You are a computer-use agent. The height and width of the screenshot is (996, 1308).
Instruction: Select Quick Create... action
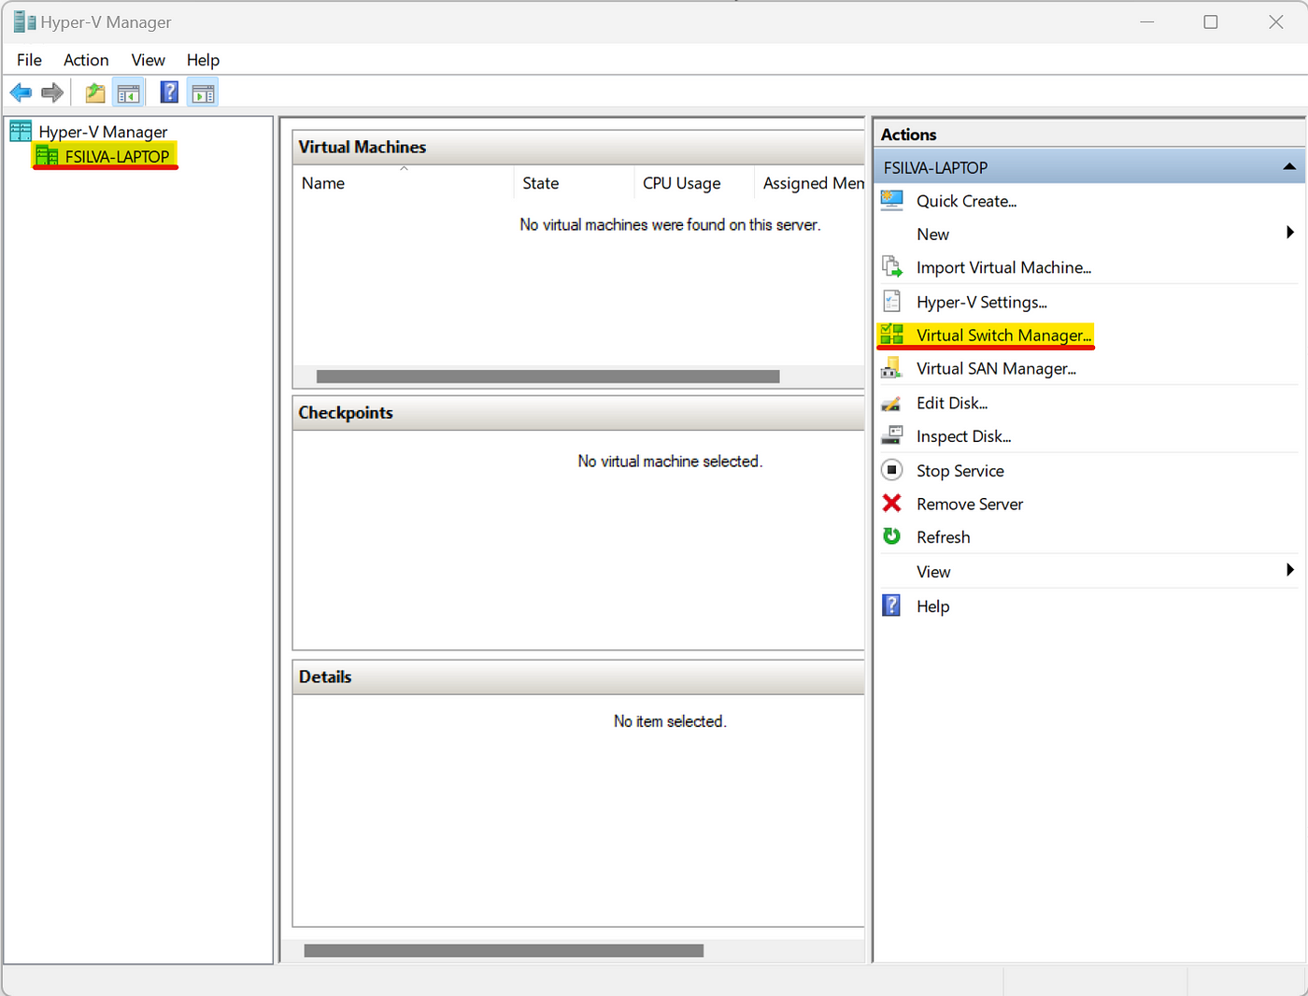coord(966,201)
